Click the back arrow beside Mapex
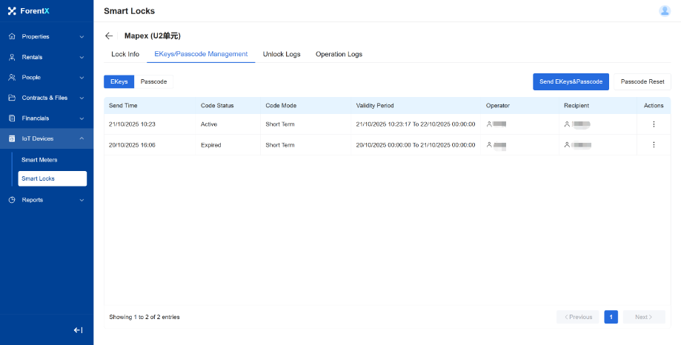This screenshot has height=345, width=681. click(x=109, y=36)
